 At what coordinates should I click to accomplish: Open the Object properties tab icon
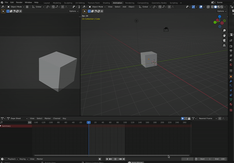tap(230, 76)
